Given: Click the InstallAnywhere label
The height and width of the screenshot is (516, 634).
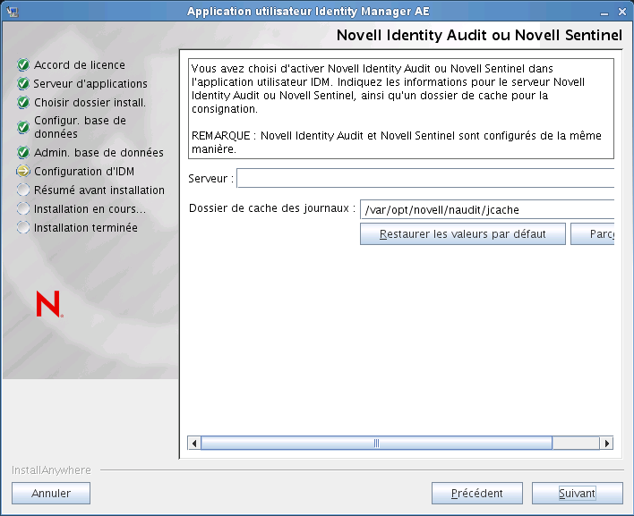Looking at the screenshot, I should tap(51, 470).
